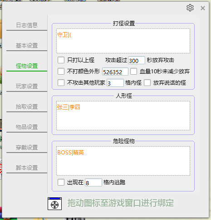
Task: Check 不攻击其他玩家 option
Action: (61, 82)
